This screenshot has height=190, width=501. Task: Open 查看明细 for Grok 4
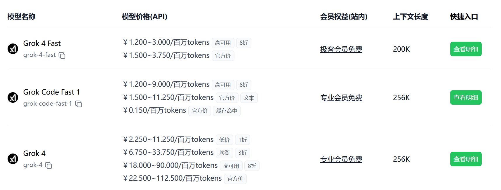pyautogui.click(x=466, y=159)
